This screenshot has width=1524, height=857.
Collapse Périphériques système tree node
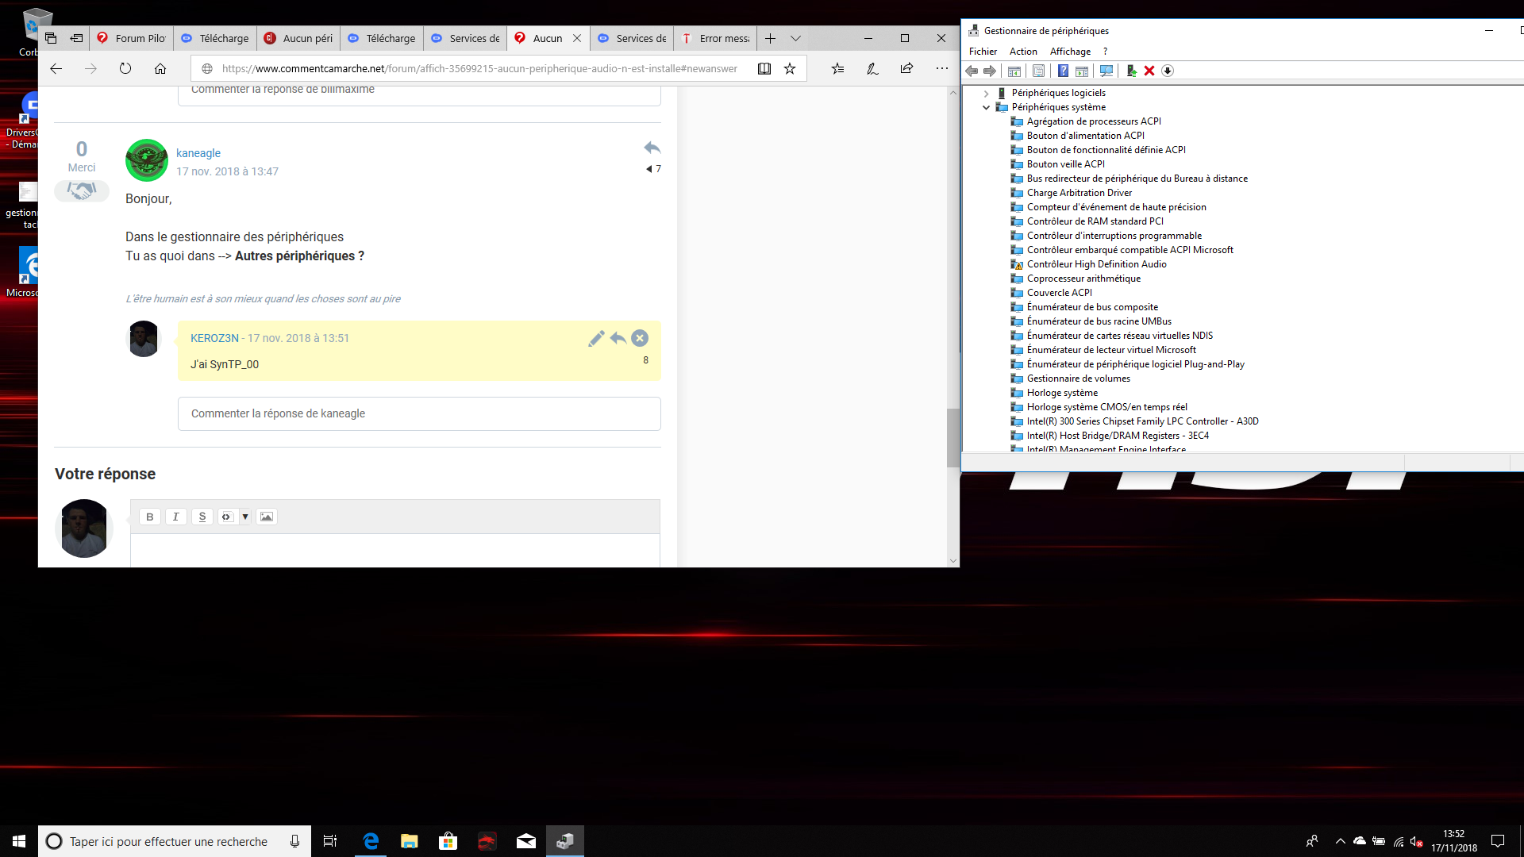pyautogui.click(x=987, y=107)
